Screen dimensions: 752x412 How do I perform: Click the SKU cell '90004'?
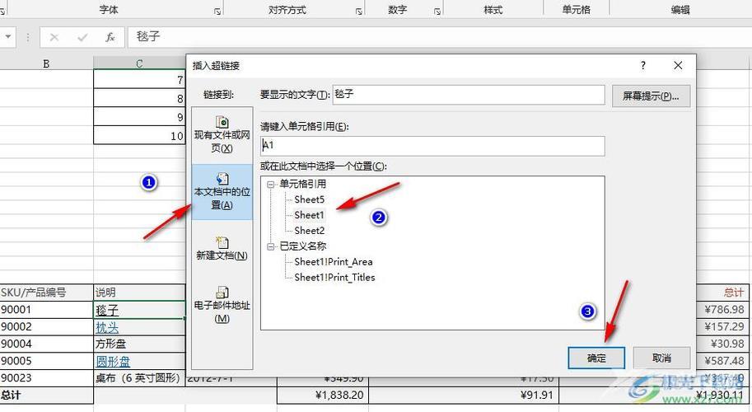[x=46, y=344]
